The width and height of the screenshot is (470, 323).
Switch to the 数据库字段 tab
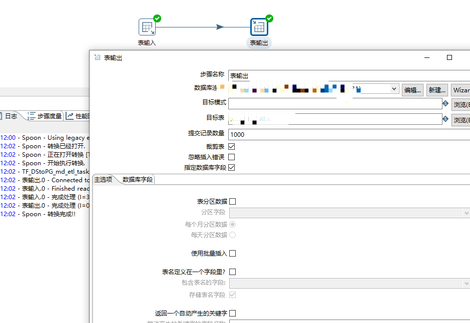pos(138,179)
